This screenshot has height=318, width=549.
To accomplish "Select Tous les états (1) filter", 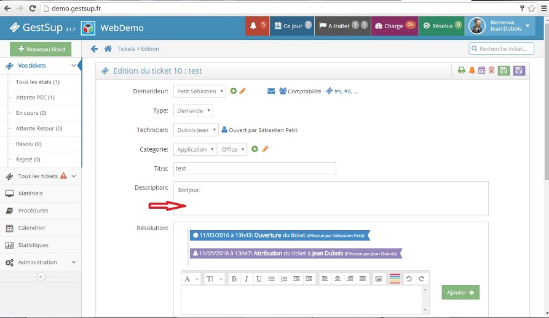I will point(38,82).
